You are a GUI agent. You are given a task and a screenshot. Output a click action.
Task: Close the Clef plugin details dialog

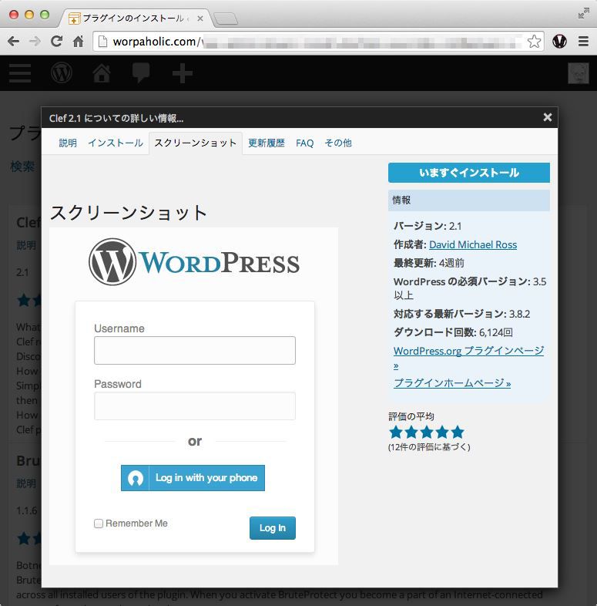547,117
